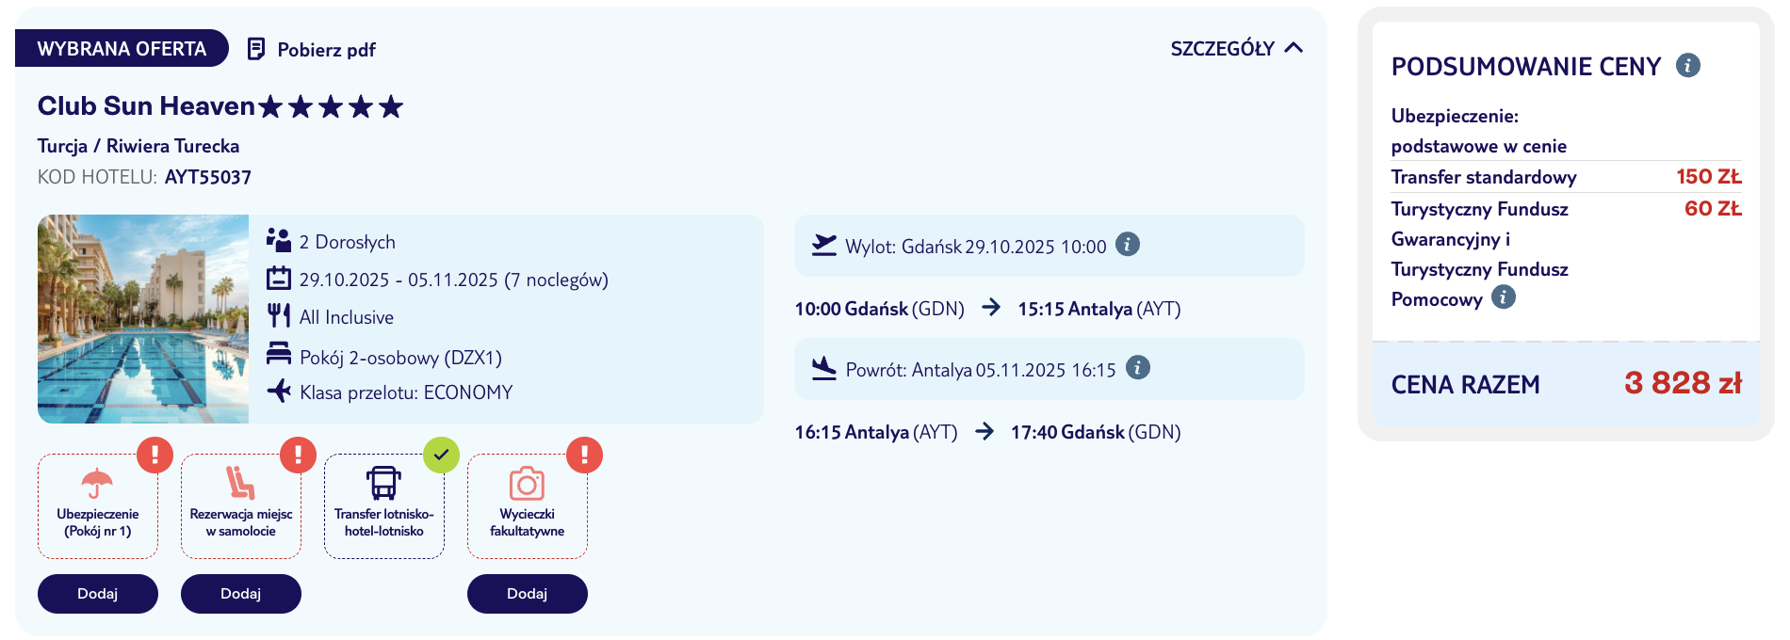Add seat reservation with Dodaj button
This screenshot has width=1790, height=640.
241,594
